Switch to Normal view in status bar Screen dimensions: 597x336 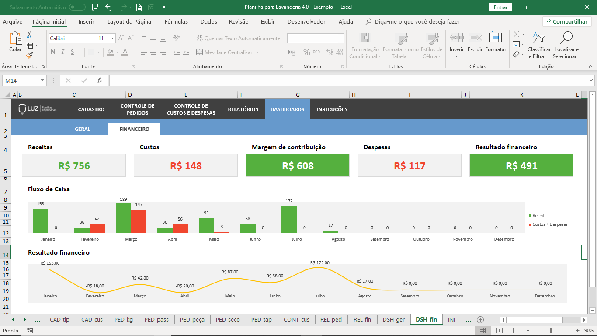482,331
